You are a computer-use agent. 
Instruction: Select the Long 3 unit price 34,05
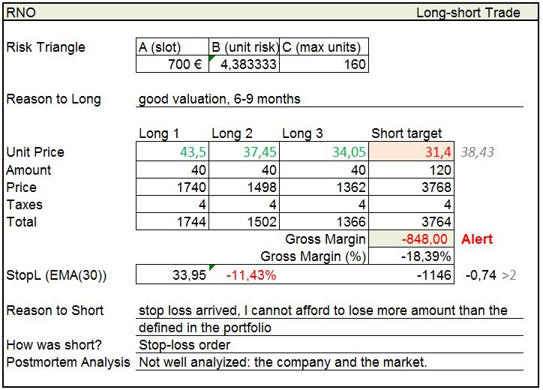click(324, 152)
